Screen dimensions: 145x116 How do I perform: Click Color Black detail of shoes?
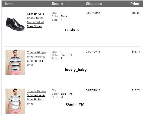(x=59, y=16)
